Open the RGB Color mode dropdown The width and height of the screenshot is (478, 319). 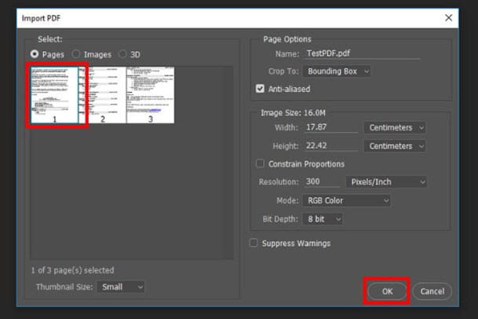point(346,200)
